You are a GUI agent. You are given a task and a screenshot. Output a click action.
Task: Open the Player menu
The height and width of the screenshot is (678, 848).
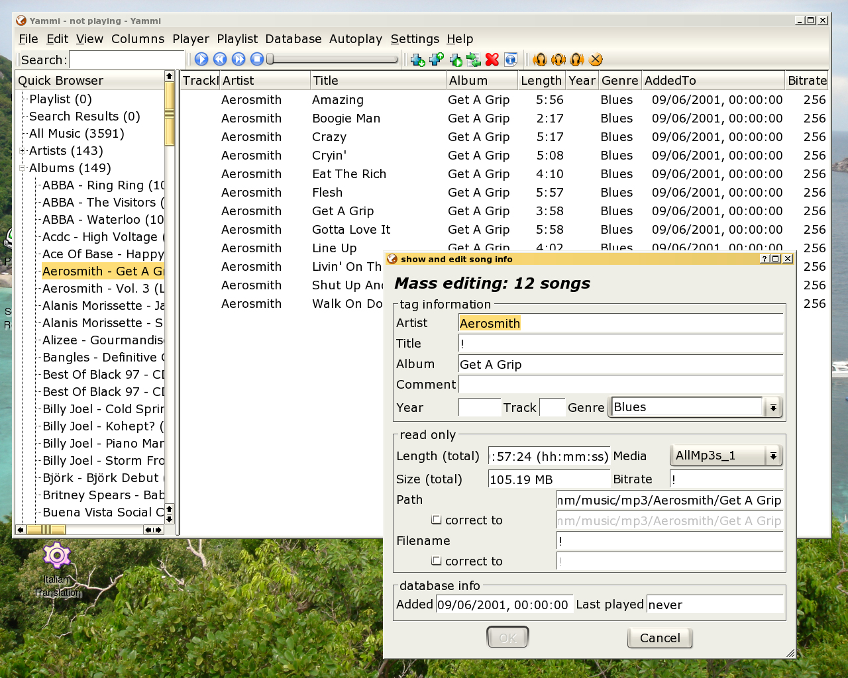coord(191,39)
